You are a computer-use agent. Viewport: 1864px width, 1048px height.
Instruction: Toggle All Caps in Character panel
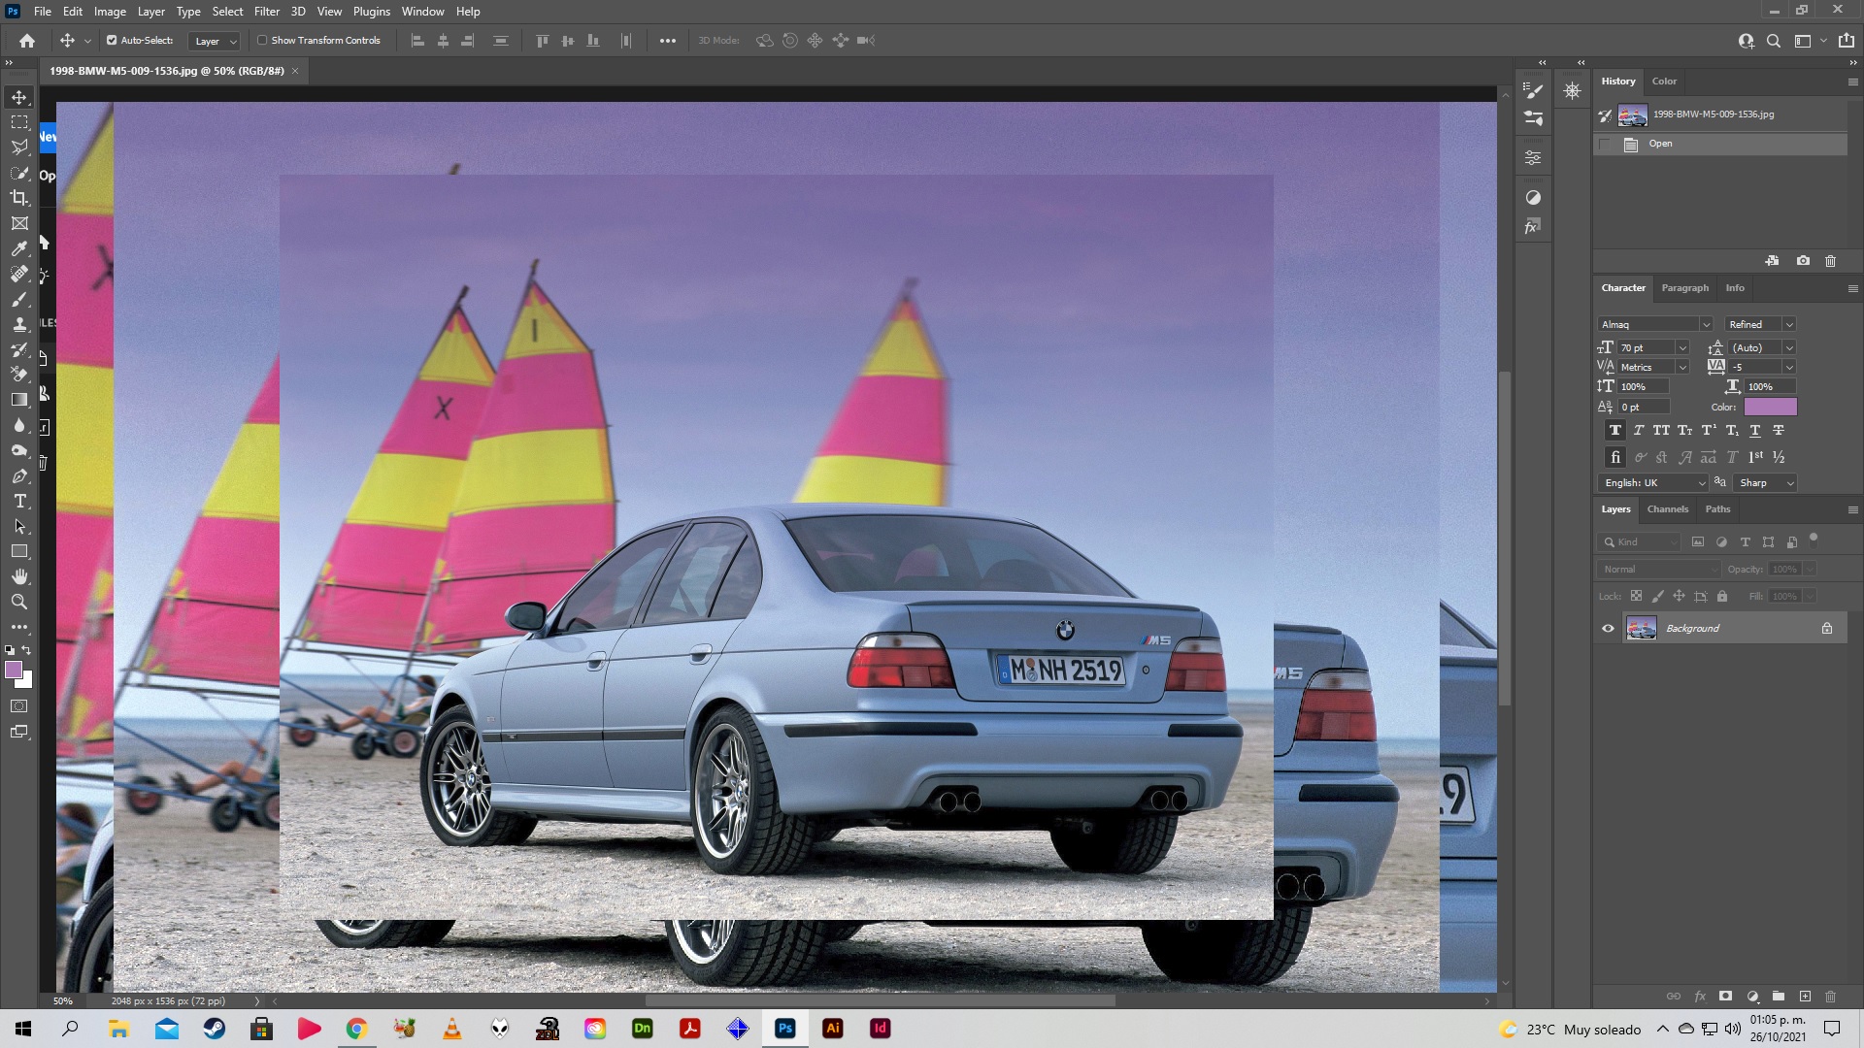[1662, 431]
